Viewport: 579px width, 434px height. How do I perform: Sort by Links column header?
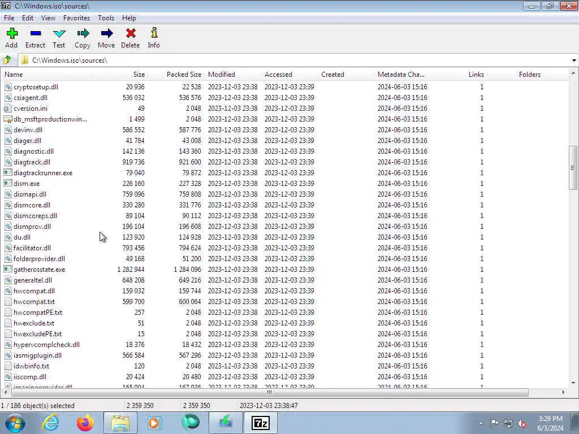[459, 74]
